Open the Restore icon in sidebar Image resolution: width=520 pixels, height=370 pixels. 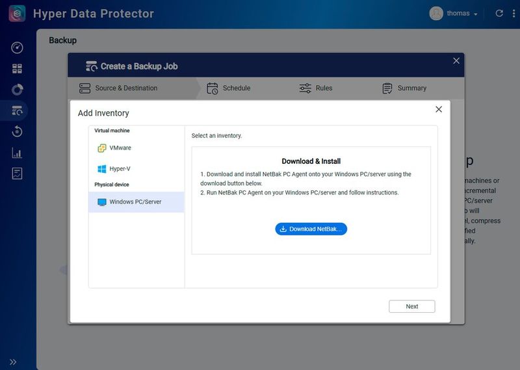(x=17, y=132)
